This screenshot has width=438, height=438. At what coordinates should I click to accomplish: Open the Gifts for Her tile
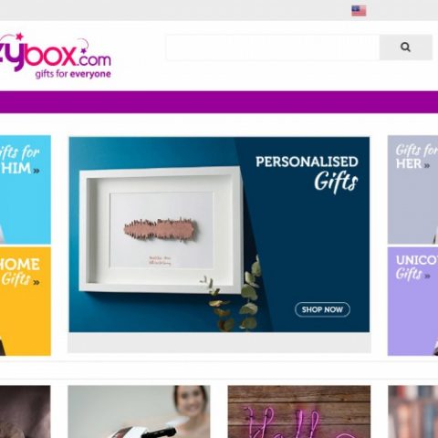[412, 190]
